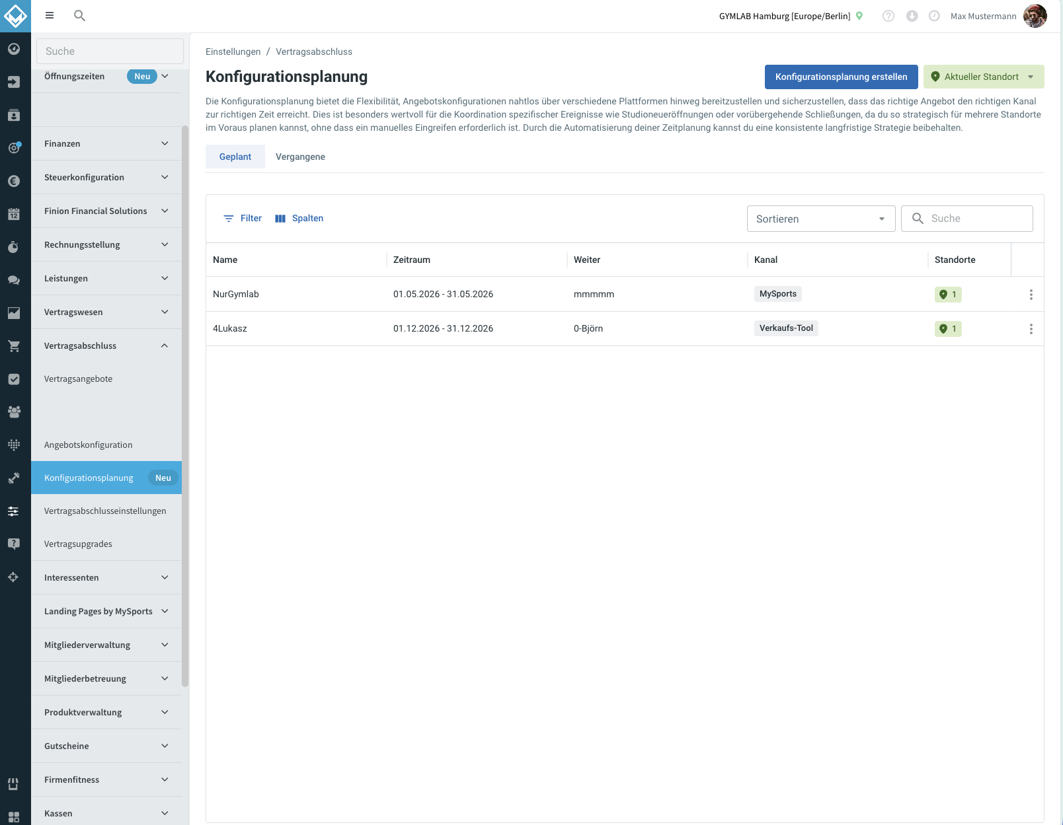Viewport: 1063px width, 825px height.
Task: Click the green location pin next to GYMLAB Hamburg
Action: (859, 16)
